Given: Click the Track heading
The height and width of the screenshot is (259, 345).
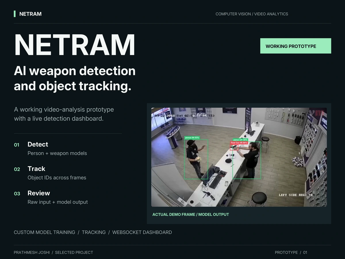Looking at the screenshot, I should [36, 169].
